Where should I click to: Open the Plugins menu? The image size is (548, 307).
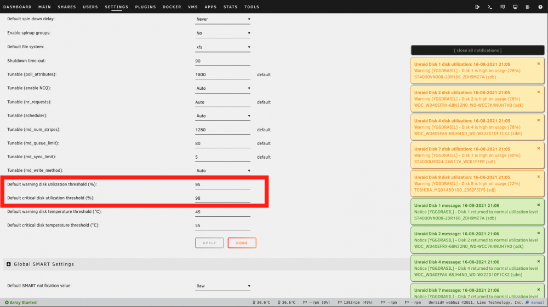[145, 7]
